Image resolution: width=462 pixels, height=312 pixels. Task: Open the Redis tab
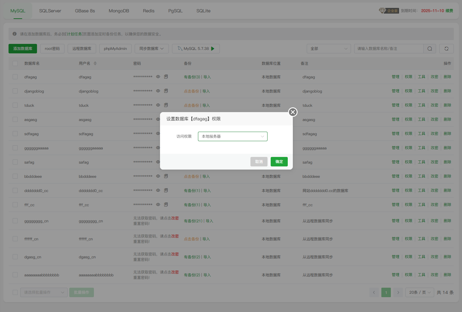click(x=149, y=11)
